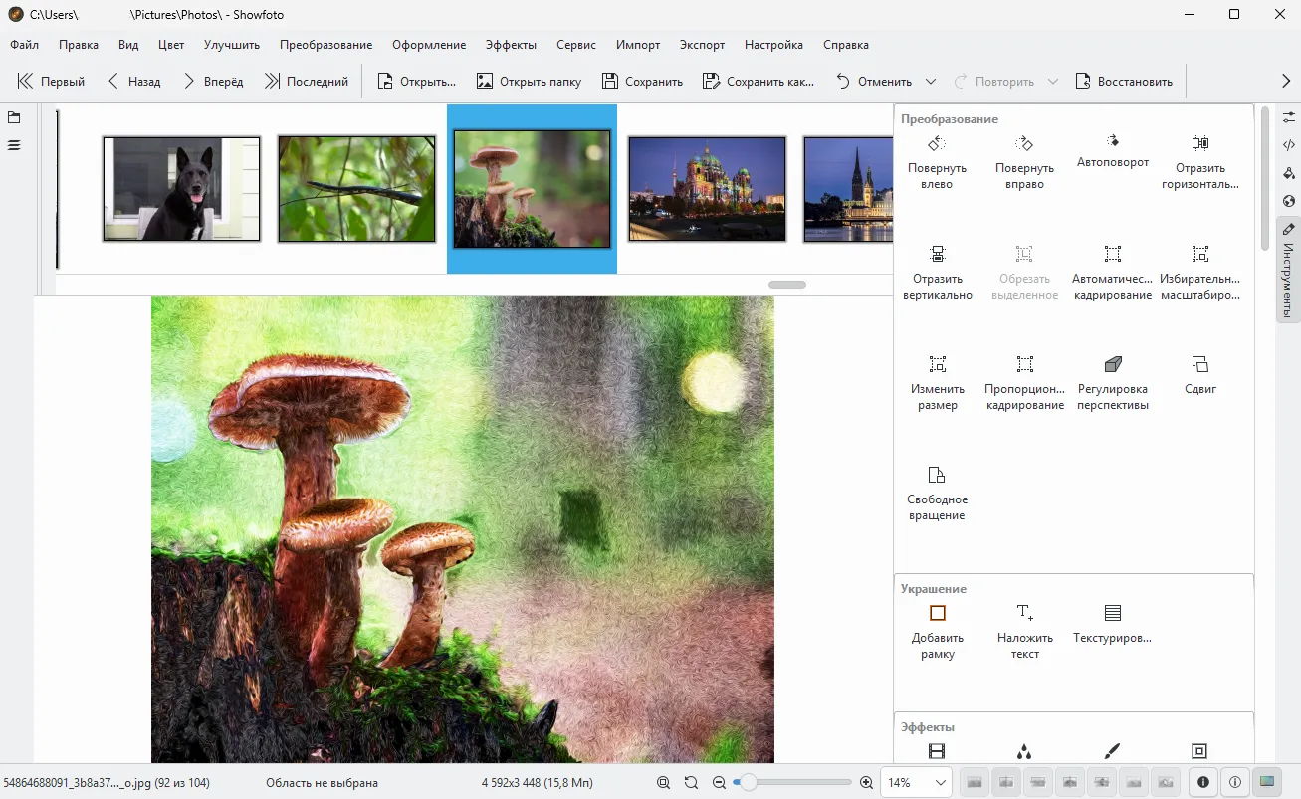Click the zoom-in magnifier in status bar
The width and height of the screenshot is (1301, 799).
pos(866,783)
